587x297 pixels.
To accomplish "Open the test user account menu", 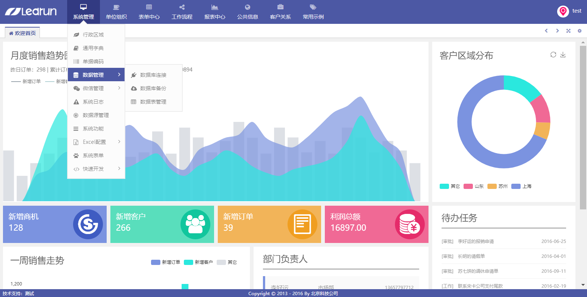I will click(x=577, y=11).
